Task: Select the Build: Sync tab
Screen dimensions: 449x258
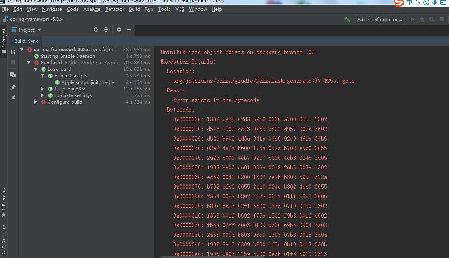Action: [x=26, y=41]
